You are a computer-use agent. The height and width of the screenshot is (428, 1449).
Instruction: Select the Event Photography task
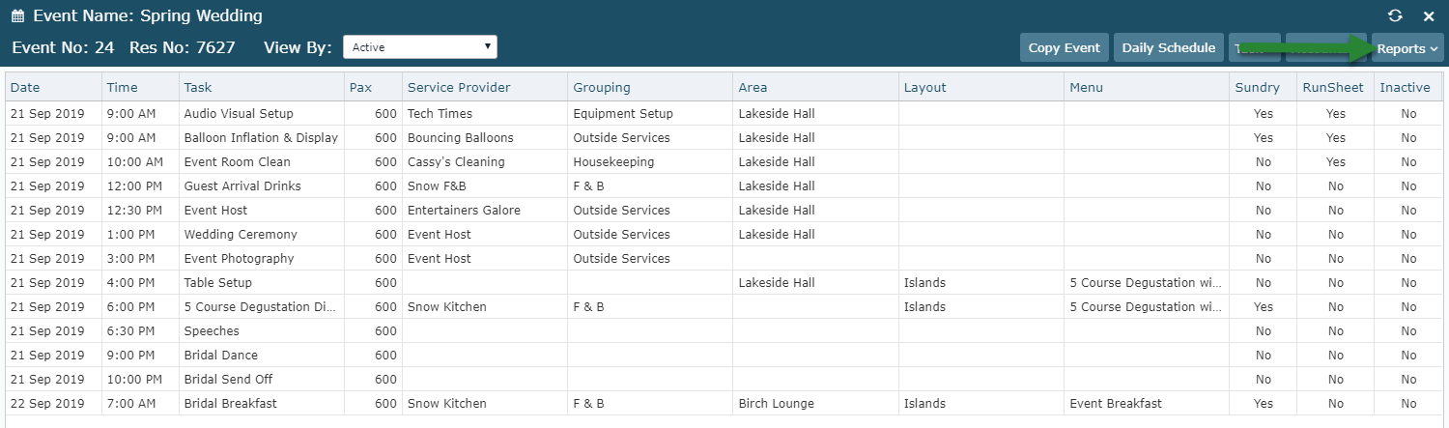pyautogui.click(x=239, y=258)
